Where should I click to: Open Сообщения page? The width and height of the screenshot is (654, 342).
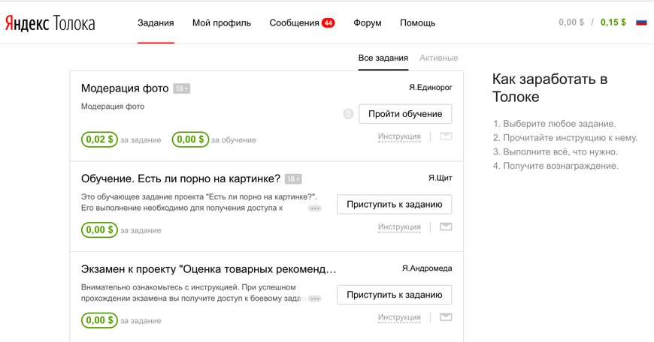pyautogui.click(x=294, y=23)
